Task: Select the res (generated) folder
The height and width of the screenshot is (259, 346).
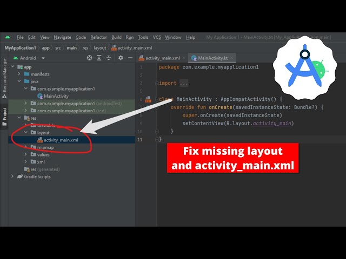Action: pos(42,169)
